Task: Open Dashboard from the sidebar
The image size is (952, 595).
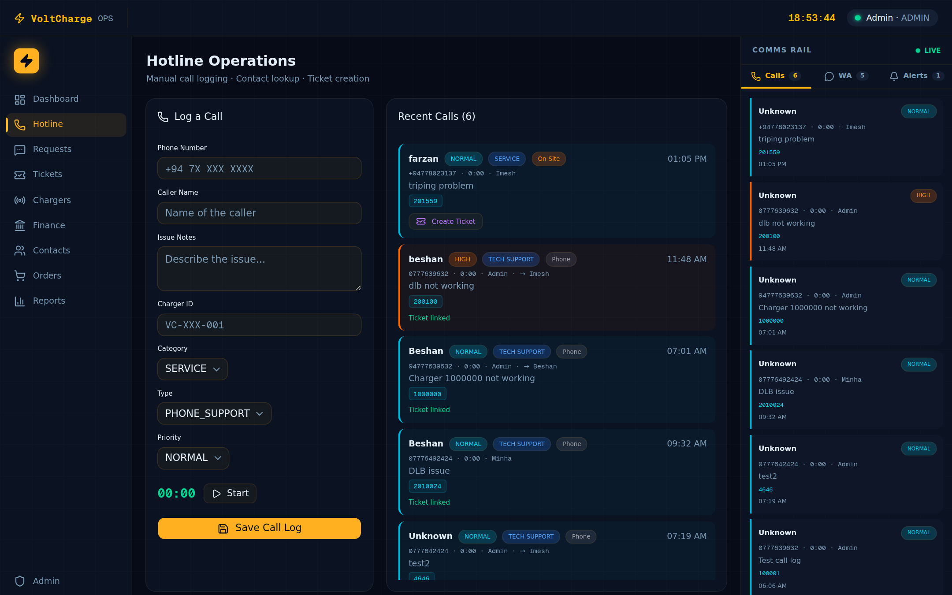Action: point(19,99)
